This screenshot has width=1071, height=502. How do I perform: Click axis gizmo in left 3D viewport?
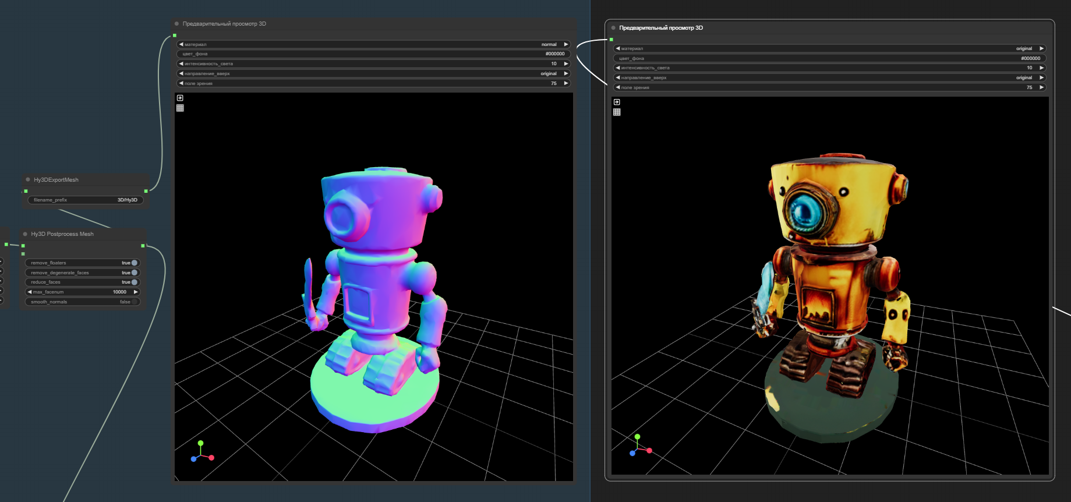[x=202, y=452]
